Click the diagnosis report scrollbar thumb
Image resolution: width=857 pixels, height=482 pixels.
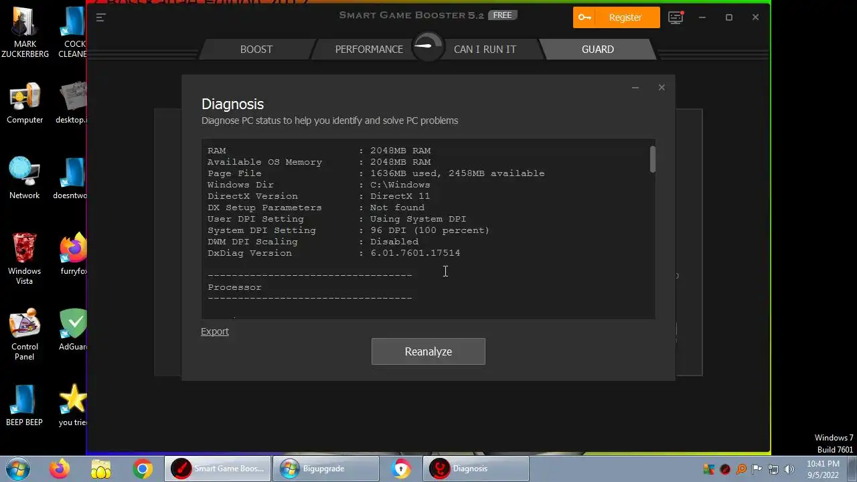(x=652, y=159)
